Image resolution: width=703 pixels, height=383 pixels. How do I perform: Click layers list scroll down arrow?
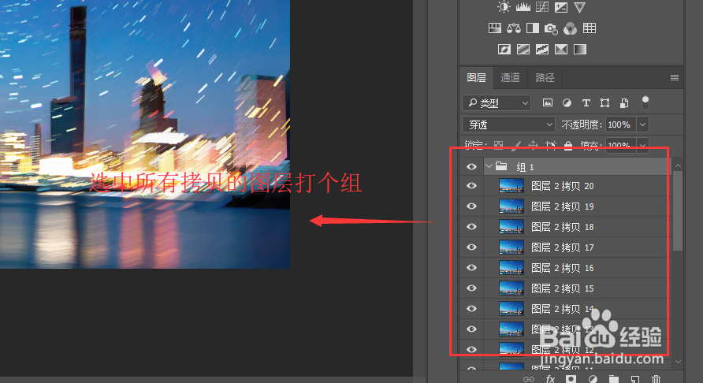678,362
